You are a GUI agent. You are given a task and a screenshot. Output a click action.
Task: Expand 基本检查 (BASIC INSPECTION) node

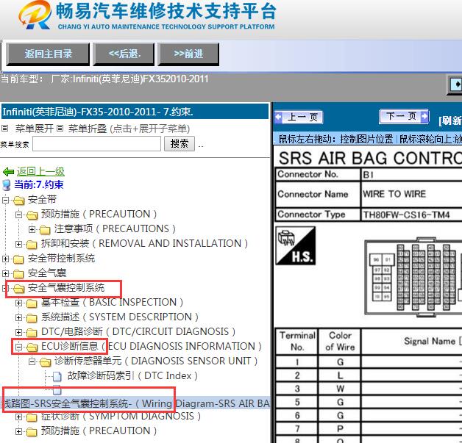[18, 303]
